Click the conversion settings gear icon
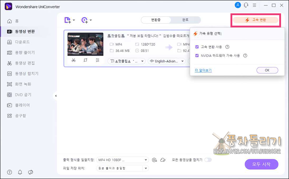 [x=154, y=160]
